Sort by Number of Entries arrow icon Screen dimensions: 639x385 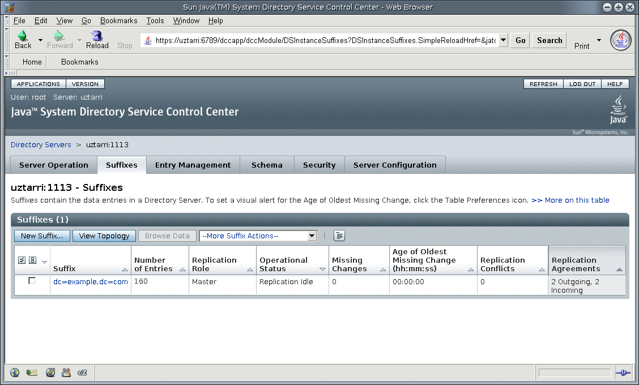click(x=182, y=269)
